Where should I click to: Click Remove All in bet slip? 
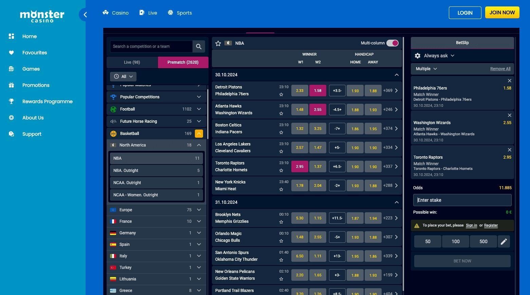coord(500,69)
